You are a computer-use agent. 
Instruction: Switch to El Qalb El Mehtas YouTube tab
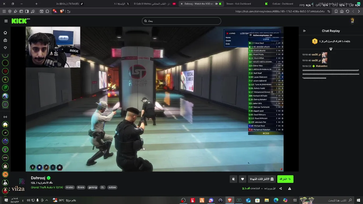[x=155, y=4]
